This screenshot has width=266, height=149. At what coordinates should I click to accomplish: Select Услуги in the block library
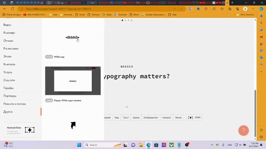pyautogui.click(x=8, y=72)
